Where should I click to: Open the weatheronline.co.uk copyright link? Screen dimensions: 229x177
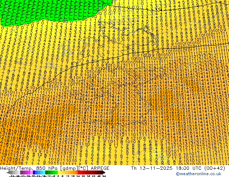point(199,174)
